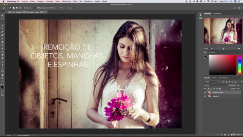Open the Edit Toolbar three-dots button
This screenshot has height=137, width=243.
[x=2, y=81]
